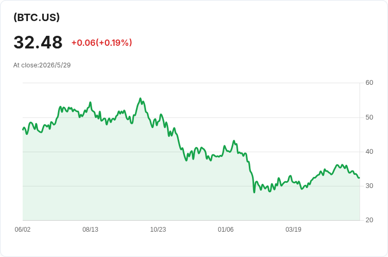Select the 08/13 date axis label
Image resolution: width=388 pixels, height=257 pixels.
90,230
